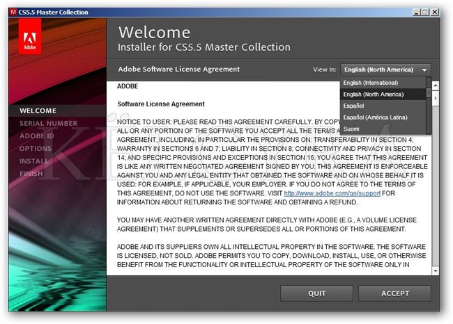453x324 pixels.
Task: Minimize the CS5.5 Master Collection window
Action: pos(417,12)
